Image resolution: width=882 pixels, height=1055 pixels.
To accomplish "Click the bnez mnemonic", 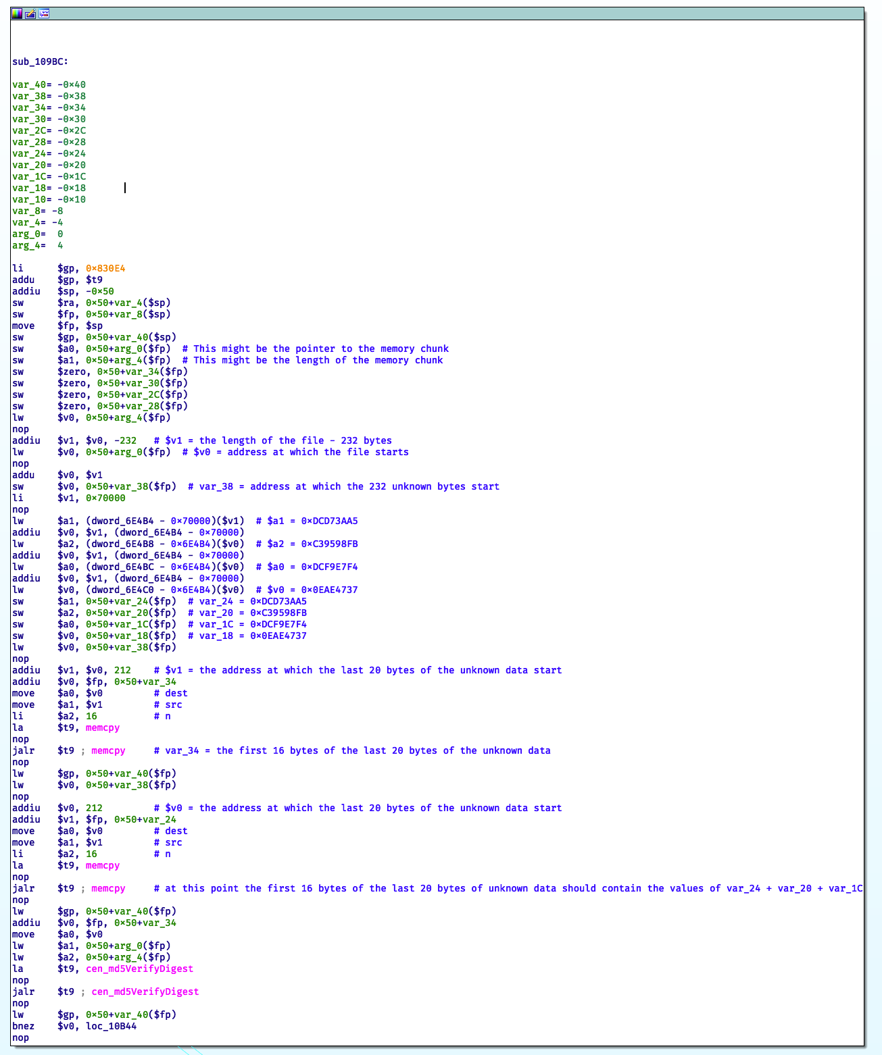I will click(23, 1026).
